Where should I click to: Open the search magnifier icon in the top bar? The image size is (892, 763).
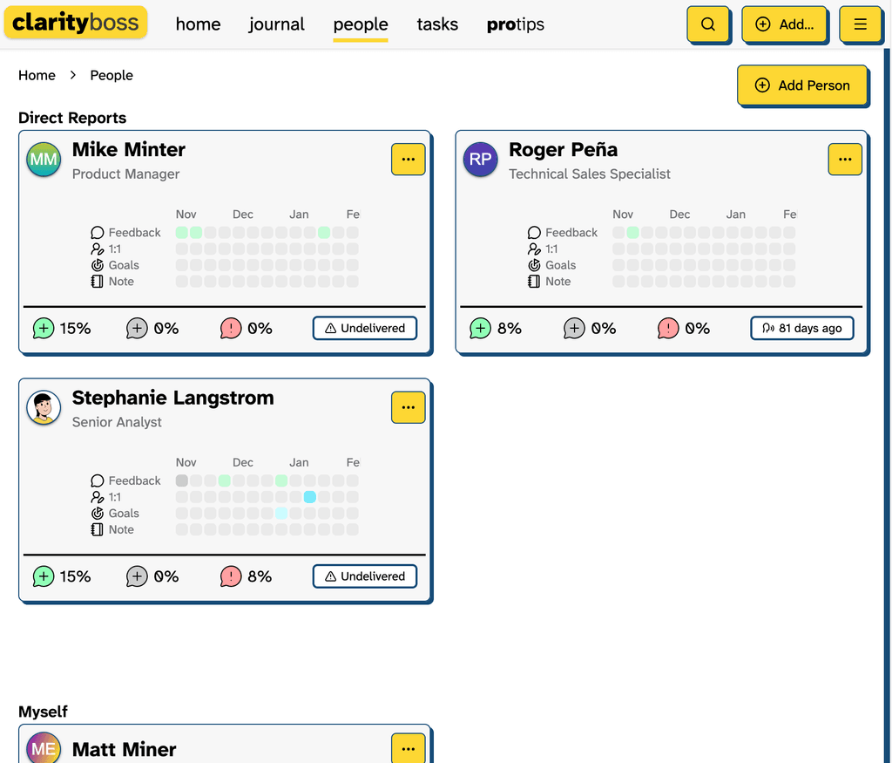click(x=708, y=24)
